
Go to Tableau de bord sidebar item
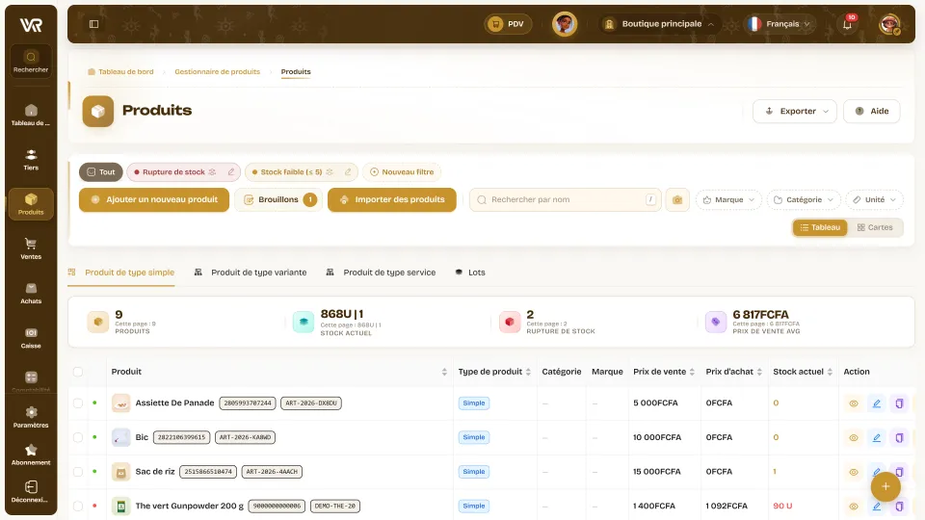[31, 115]
